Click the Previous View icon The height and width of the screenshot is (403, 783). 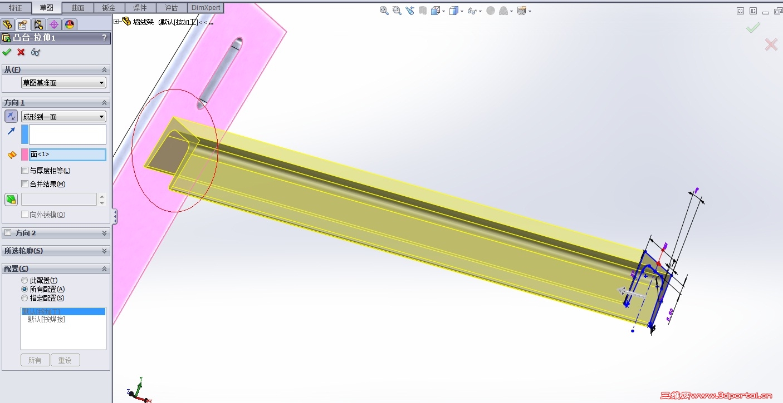click(x=410, y=11)
